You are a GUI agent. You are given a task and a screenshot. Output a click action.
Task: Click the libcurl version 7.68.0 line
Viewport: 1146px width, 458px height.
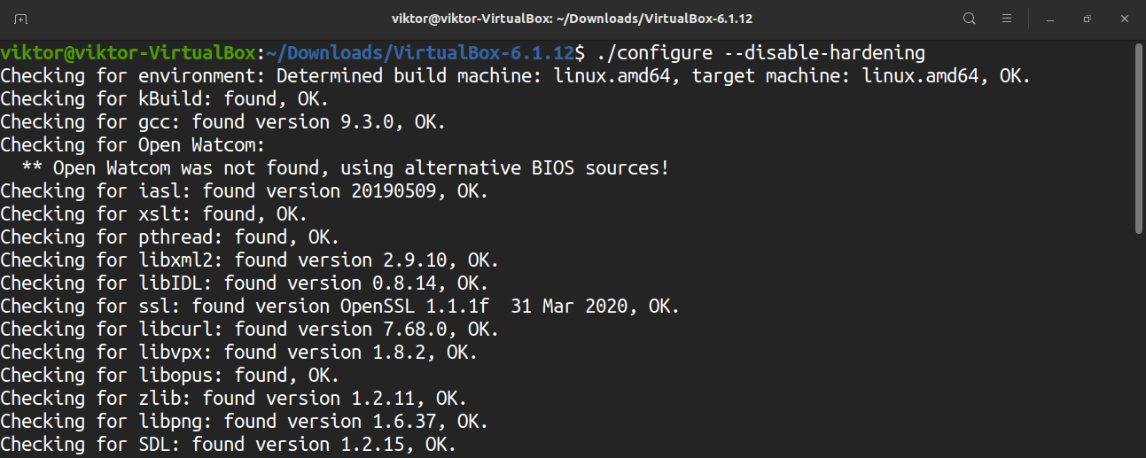(x=248, y=330)
